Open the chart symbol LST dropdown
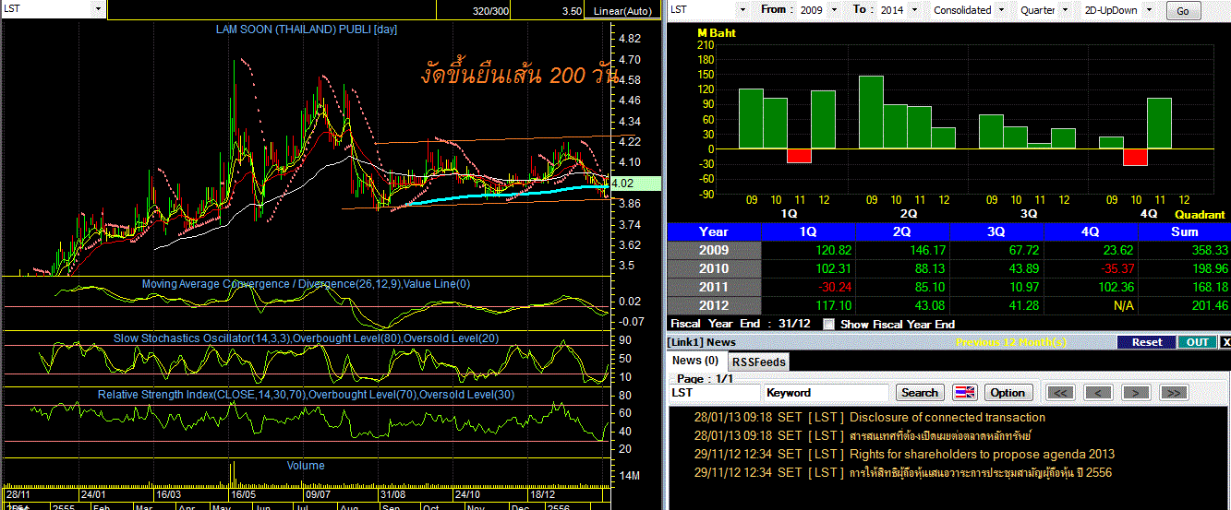Image resolution: width=1231 pixels, height=510 pixels. (x=99, y=8)
